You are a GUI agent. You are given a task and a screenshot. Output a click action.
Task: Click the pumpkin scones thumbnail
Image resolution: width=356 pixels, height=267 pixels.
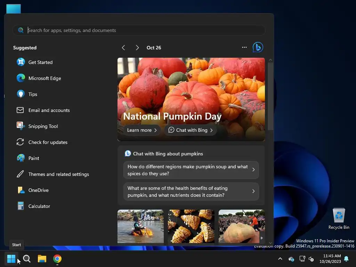(x=191, y=226)
